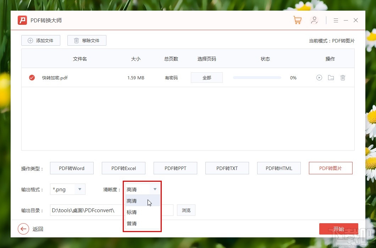The height and width of the screenshot is (248, 376).
Task: Click the red 开始 button
Action: pyautogui.click(x=339, y=229)
